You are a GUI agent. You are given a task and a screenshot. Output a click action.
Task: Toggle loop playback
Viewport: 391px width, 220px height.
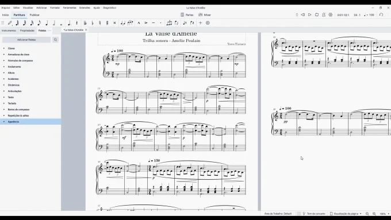point(317,15)
